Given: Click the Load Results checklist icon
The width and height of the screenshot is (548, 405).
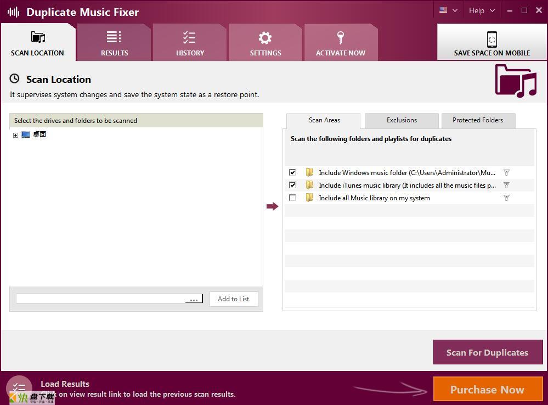Looking at the screenshot, I should click(x=19, y=388).
